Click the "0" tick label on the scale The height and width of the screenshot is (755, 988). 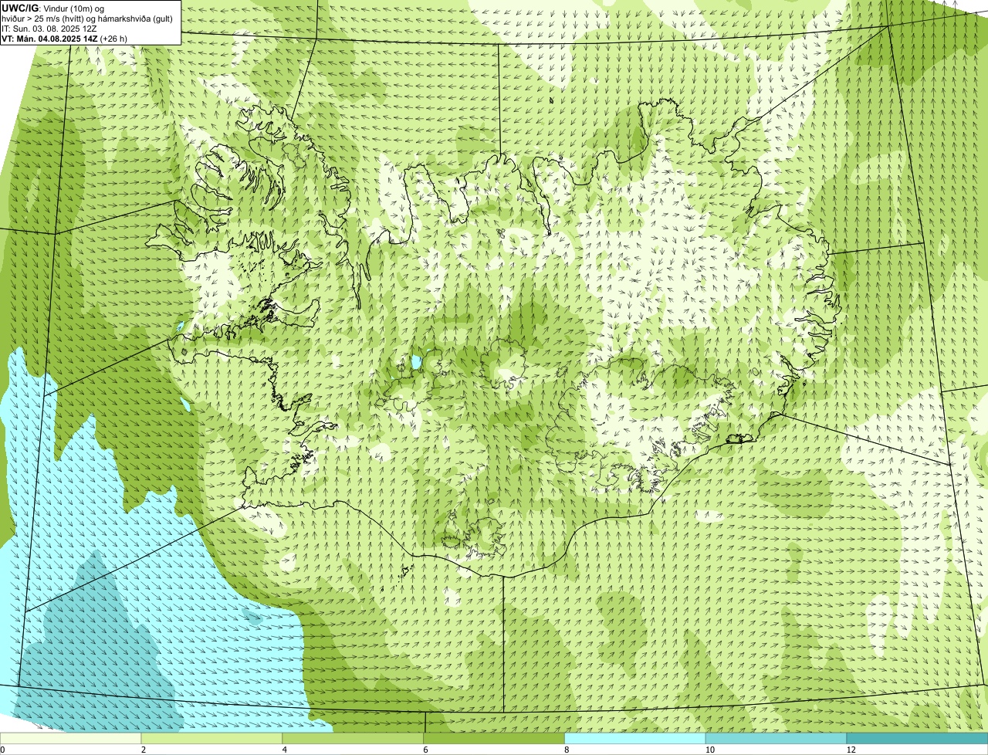[2, 750]
